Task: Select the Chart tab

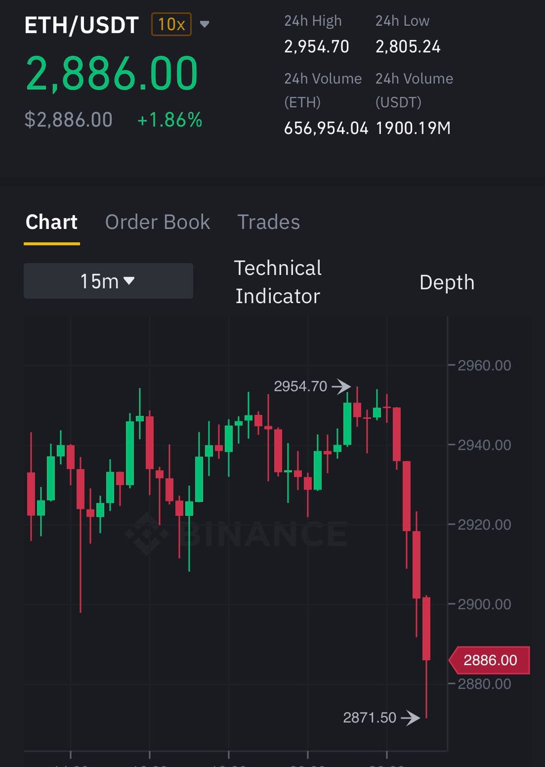Action: 52,222
